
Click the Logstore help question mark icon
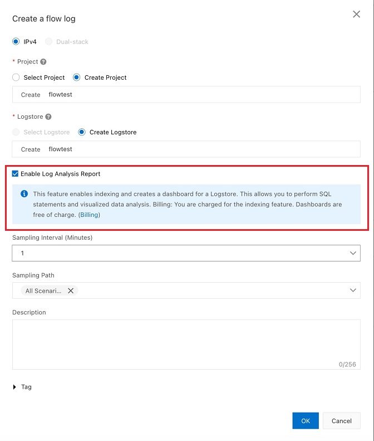pyautogui.click(x=48, y=117)
